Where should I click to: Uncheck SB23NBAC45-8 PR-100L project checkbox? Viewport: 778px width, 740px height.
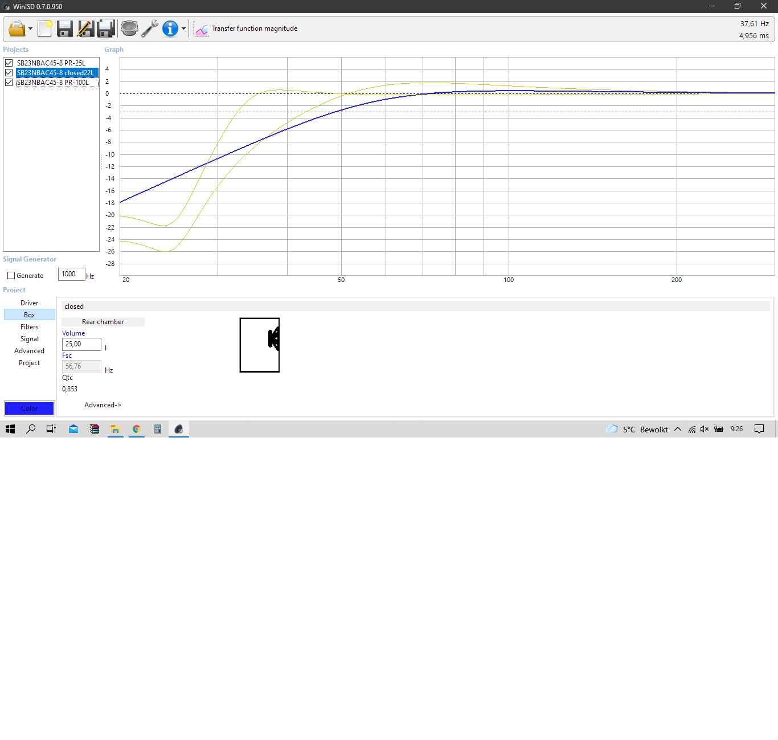pos(9,83)
